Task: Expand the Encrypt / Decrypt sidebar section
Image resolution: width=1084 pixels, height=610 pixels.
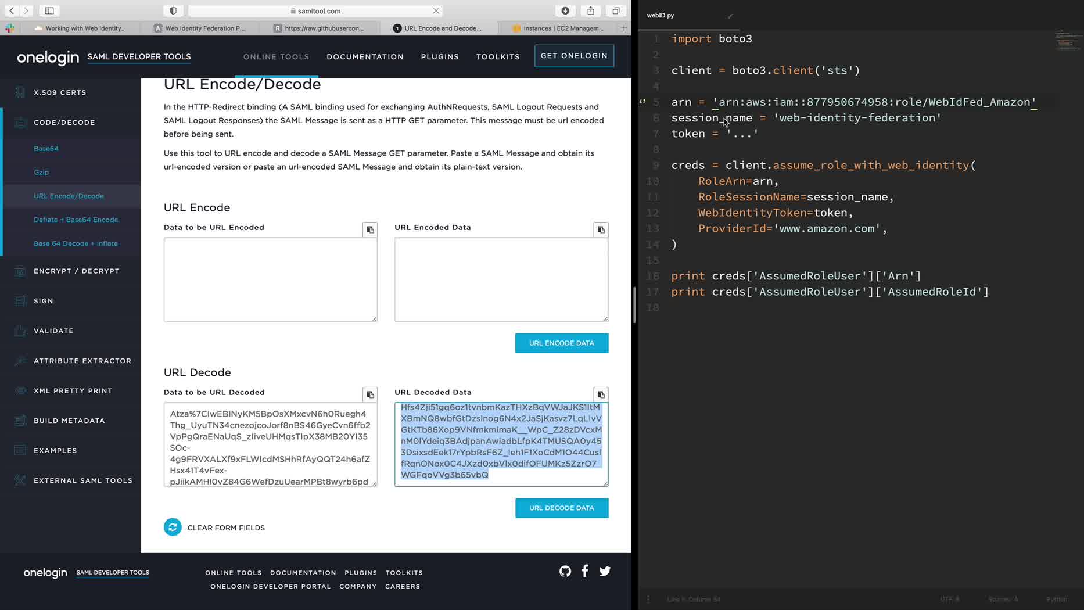Action: (76, 271)
